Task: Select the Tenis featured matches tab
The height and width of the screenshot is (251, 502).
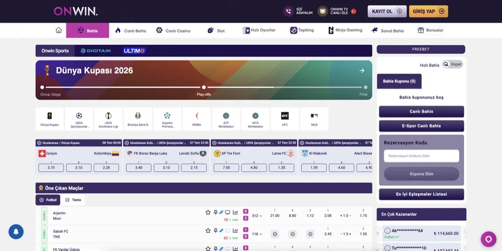Action: [73, 200]
